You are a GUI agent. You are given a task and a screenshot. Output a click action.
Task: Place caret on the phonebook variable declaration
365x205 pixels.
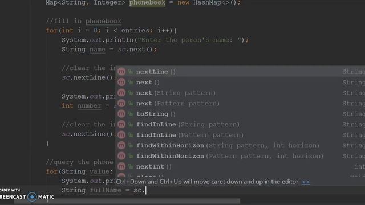pos(147,3)
